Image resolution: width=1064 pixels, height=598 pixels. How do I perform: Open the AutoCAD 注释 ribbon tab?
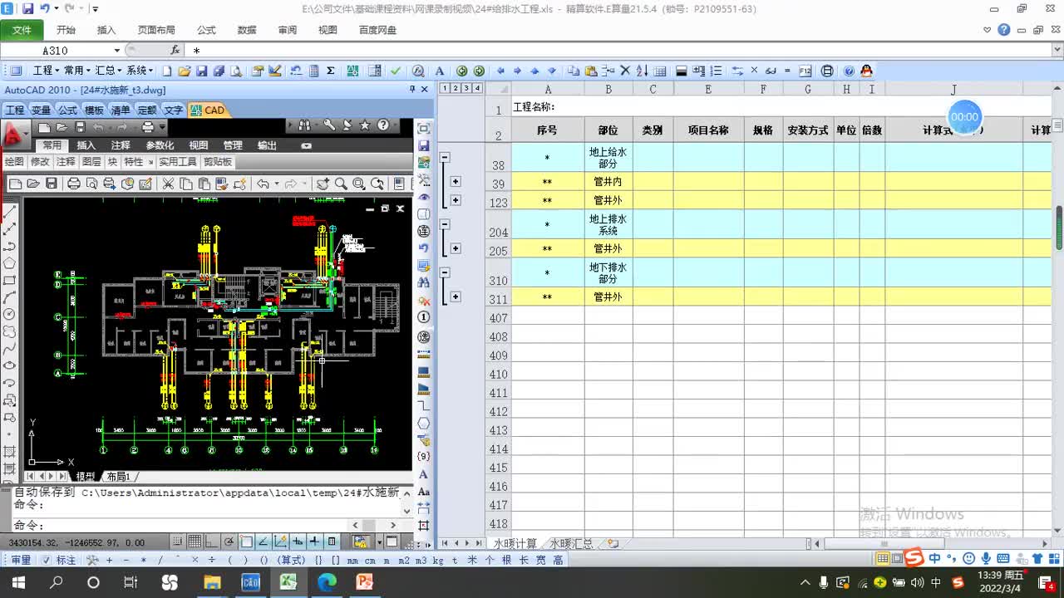click(121, 145)
